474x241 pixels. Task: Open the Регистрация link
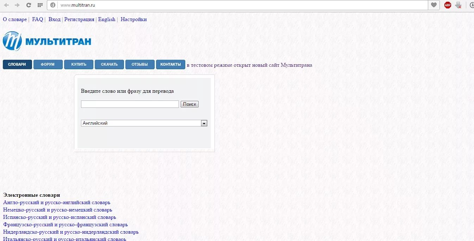(79, 20)
